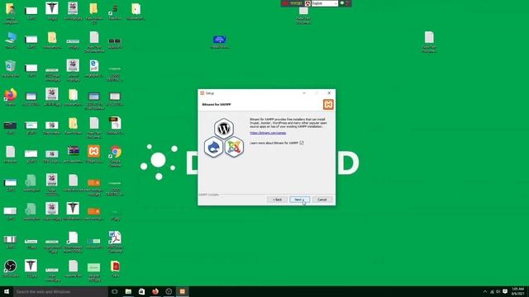Select the Adobe PDF document shortcut on the desktop
The width and height of the screenshot is (529, 297).
tap(115, 241)
